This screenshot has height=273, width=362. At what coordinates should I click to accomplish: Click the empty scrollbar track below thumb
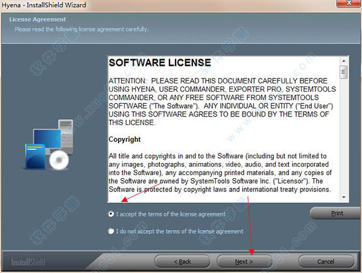[343, 139]
